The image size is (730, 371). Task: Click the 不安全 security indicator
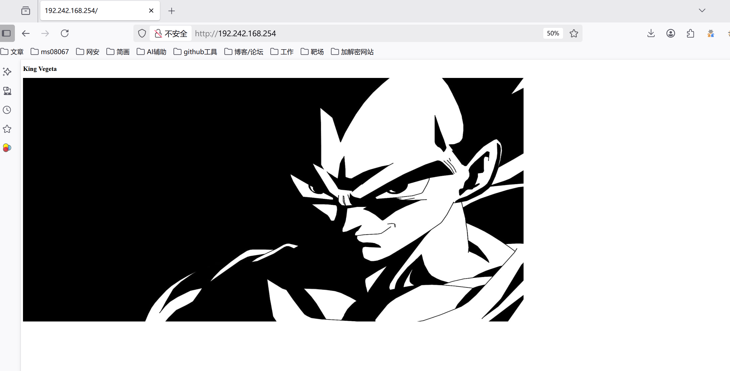click(171, 34)
